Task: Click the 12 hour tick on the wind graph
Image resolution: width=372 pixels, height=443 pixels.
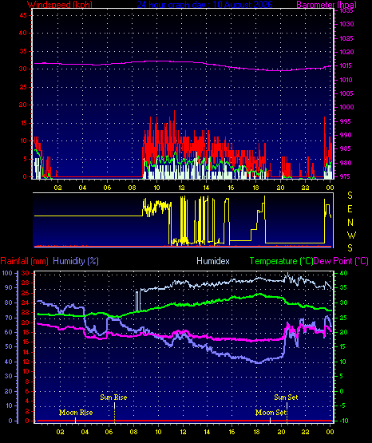Action: [181, 188]
